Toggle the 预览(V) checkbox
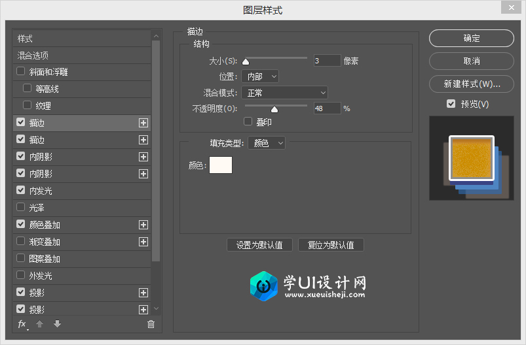Image resolution: width=526 pixels, height=345 pixels. tap(451, 104)
